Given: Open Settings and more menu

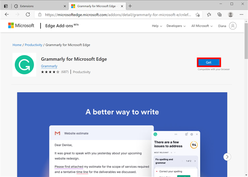Looking at the screenshot, I should tap(241, 15).
